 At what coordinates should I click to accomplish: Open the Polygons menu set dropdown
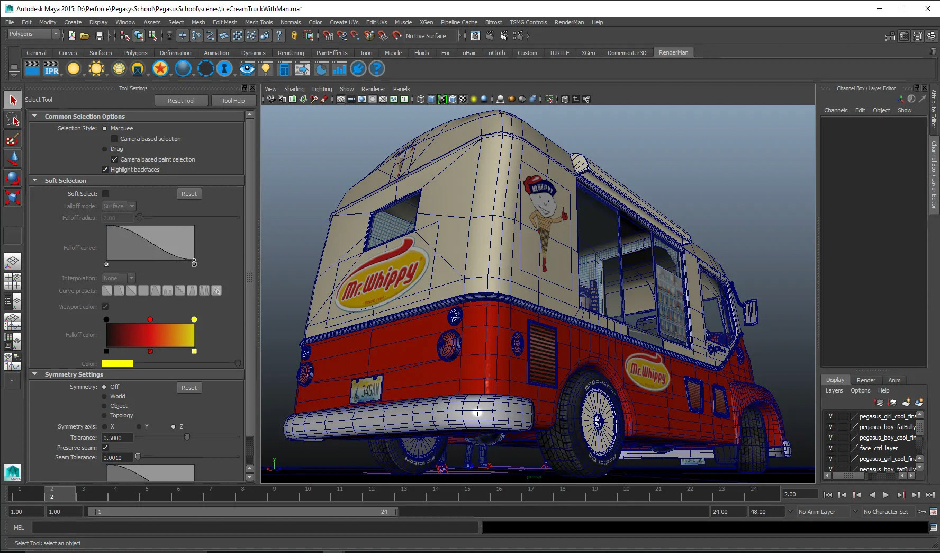click(x=33, y=34)
